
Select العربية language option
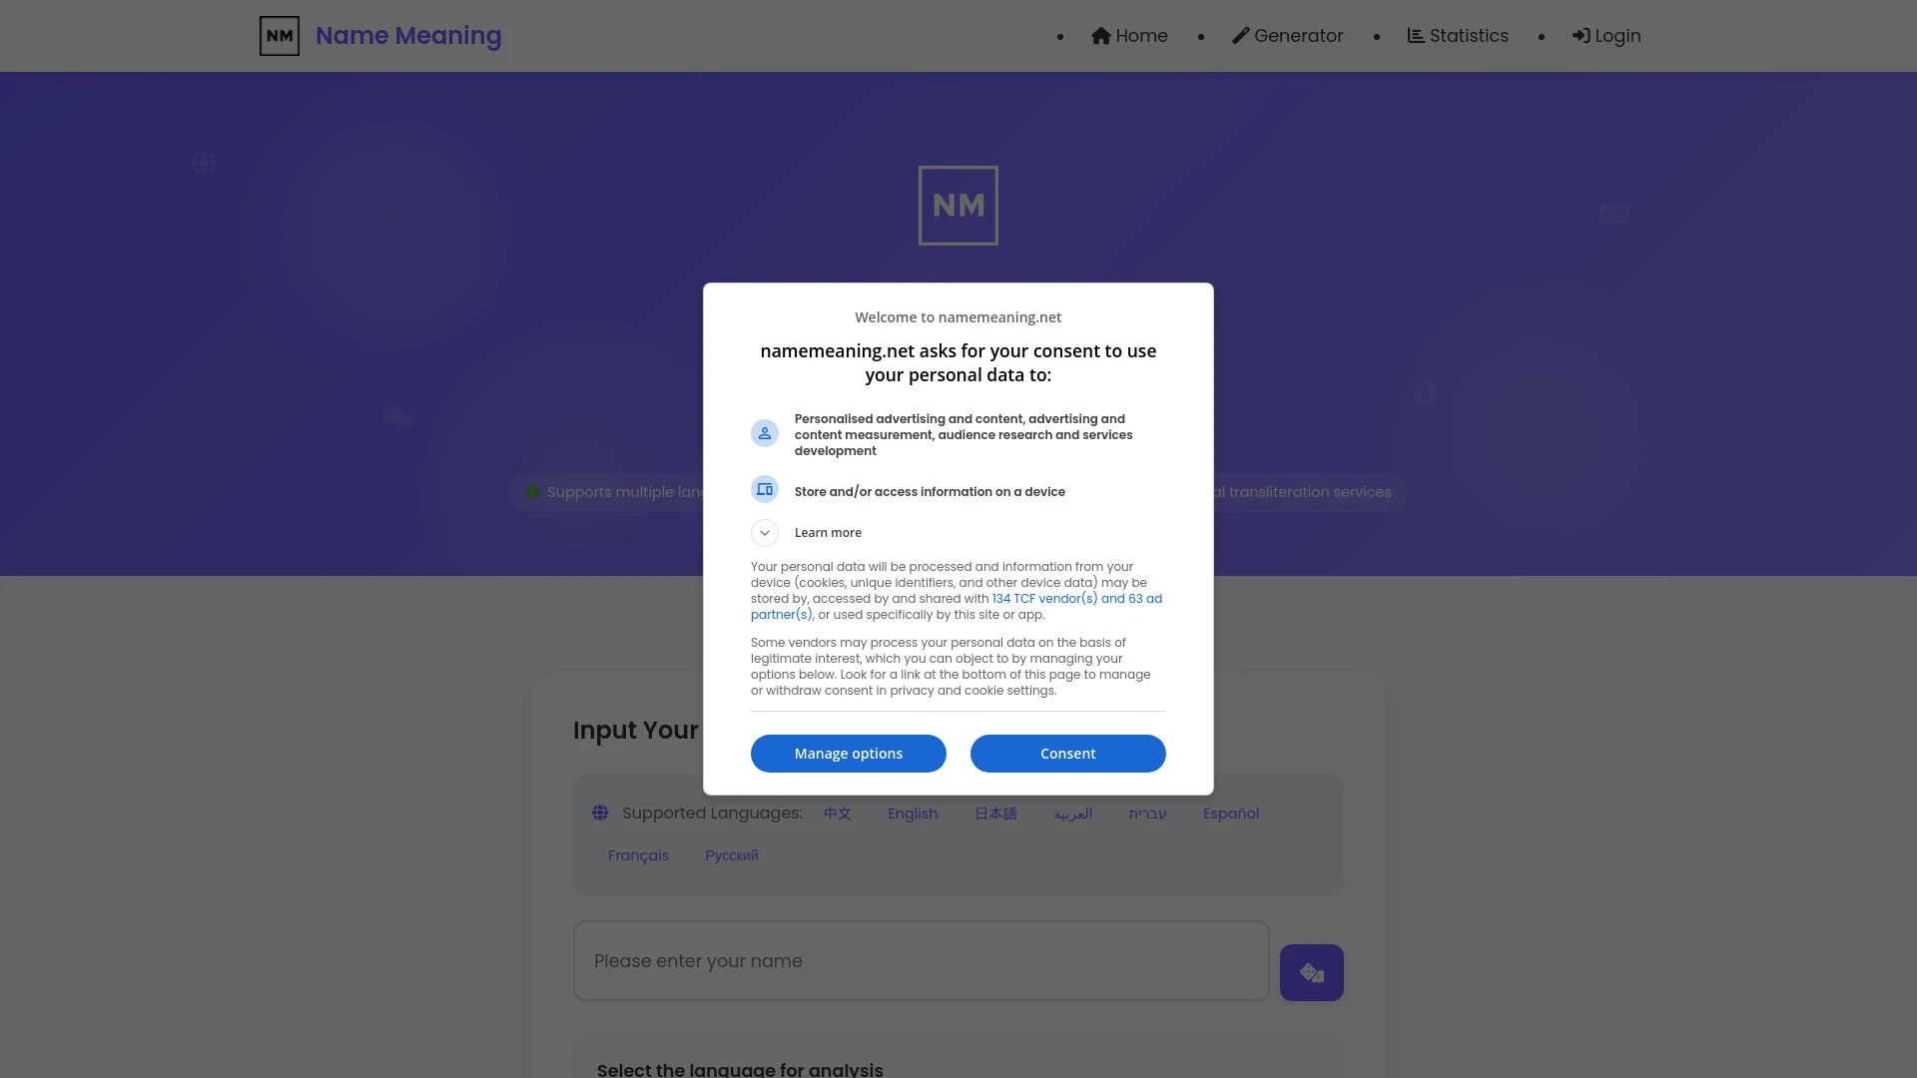point(1071,813)
